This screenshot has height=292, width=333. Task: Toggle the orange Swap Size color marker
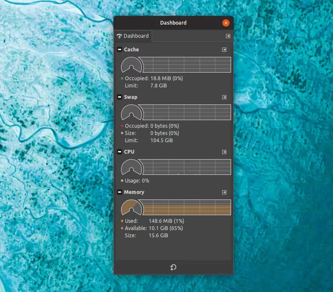tap(122, 133)
